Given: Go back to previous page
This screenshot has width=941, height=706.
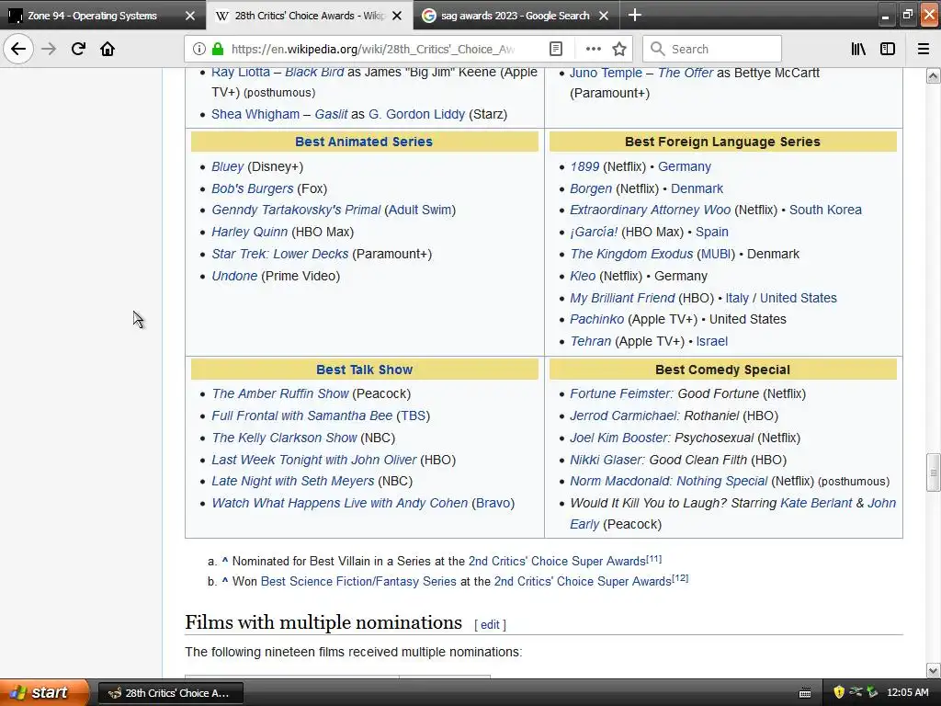Looking at the screenshot, I should coord(18,49).
